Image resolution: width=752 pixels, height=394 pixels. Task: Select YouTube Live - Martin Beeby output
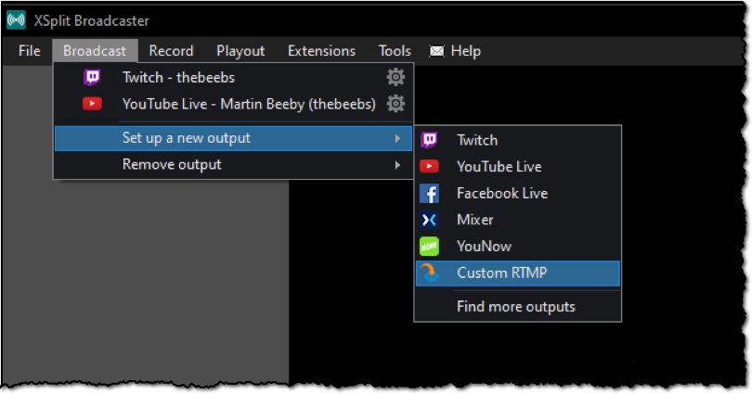[x=234, y=104]
